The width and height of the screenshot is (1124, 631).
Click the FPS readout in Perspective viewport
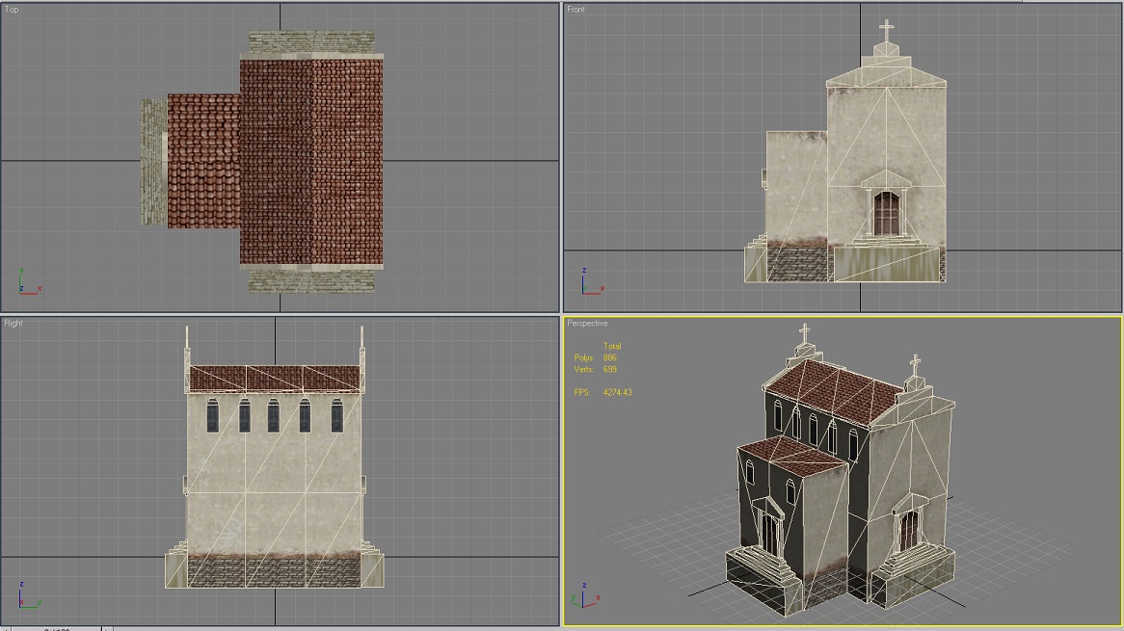click(x=602, y=392)
